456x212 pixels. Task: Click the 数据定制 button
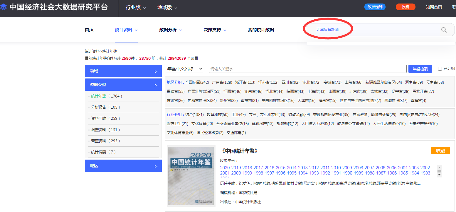pos(375,7)
